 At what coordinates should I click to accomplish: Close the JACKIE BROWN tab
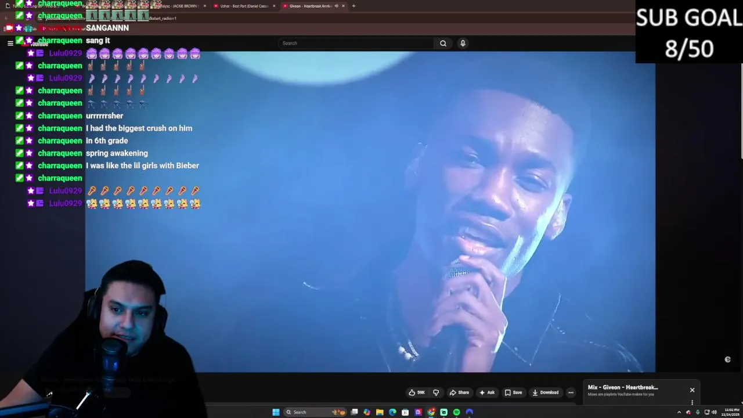point(204,6)
